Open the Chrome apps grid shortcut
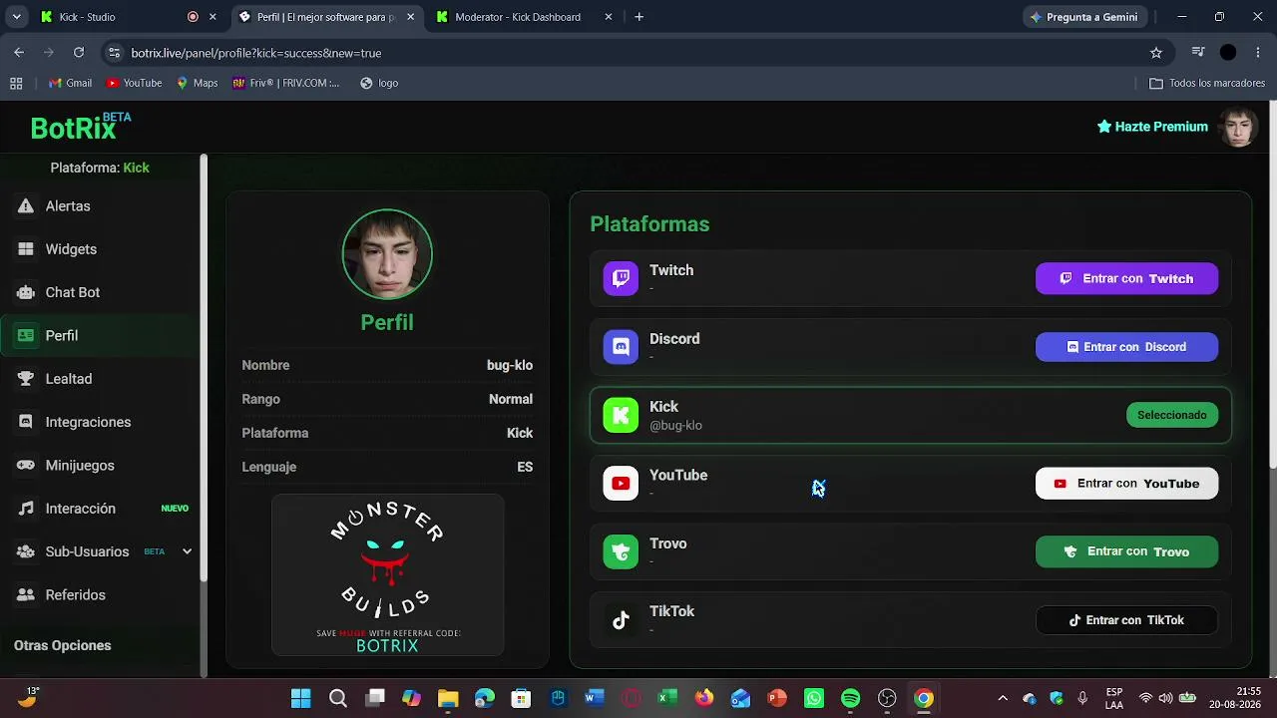 [x=16, y=83]
